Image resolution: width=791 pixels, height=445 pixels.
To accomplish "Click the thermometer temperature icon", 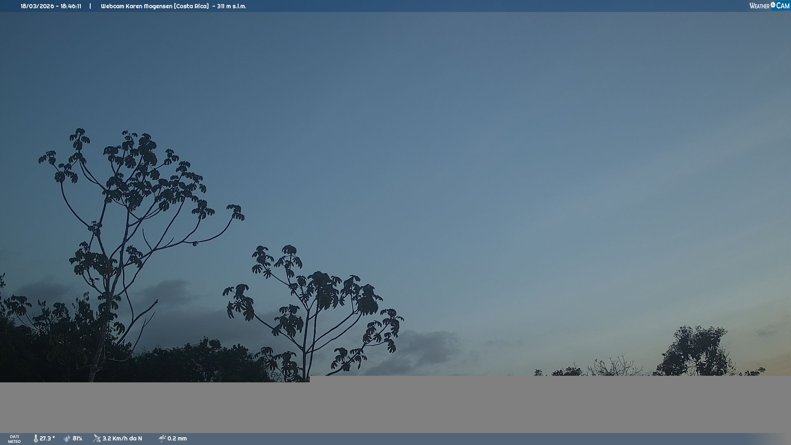I will pos(35,438).
